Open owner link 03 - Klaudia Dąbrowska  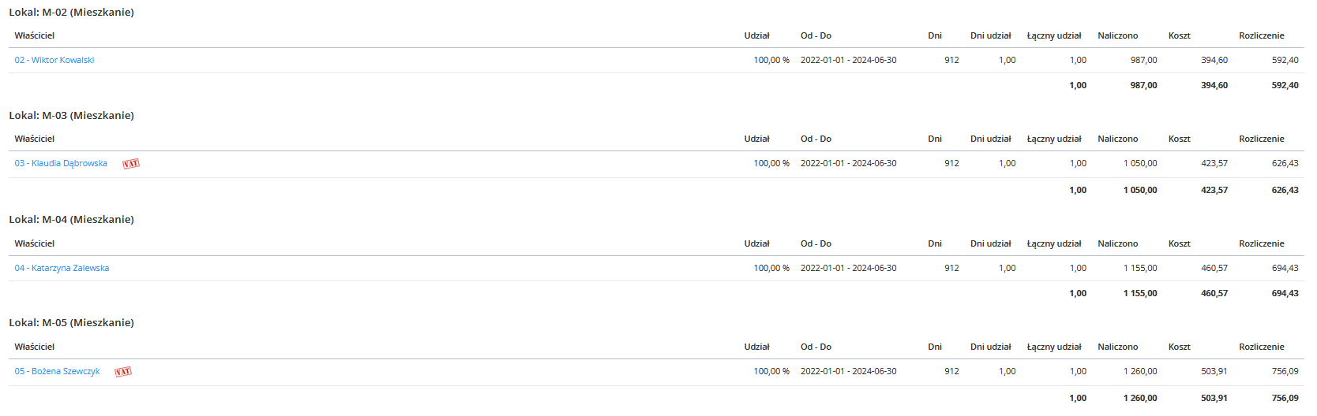pyautogui.click(x=61, y=163)
